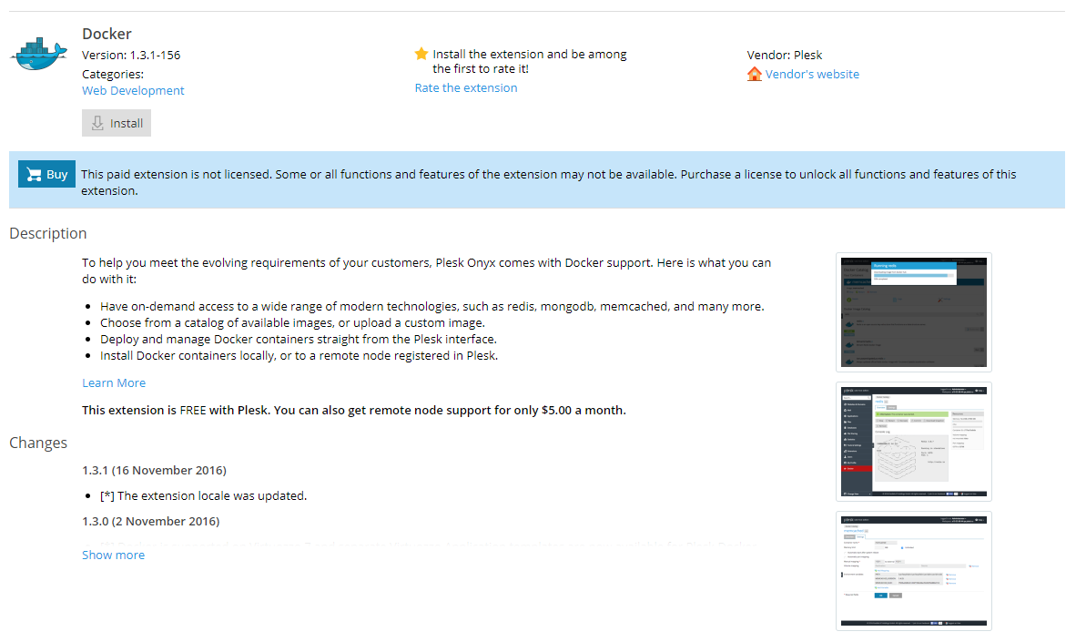Click the Description section heading

click(48, 234)
